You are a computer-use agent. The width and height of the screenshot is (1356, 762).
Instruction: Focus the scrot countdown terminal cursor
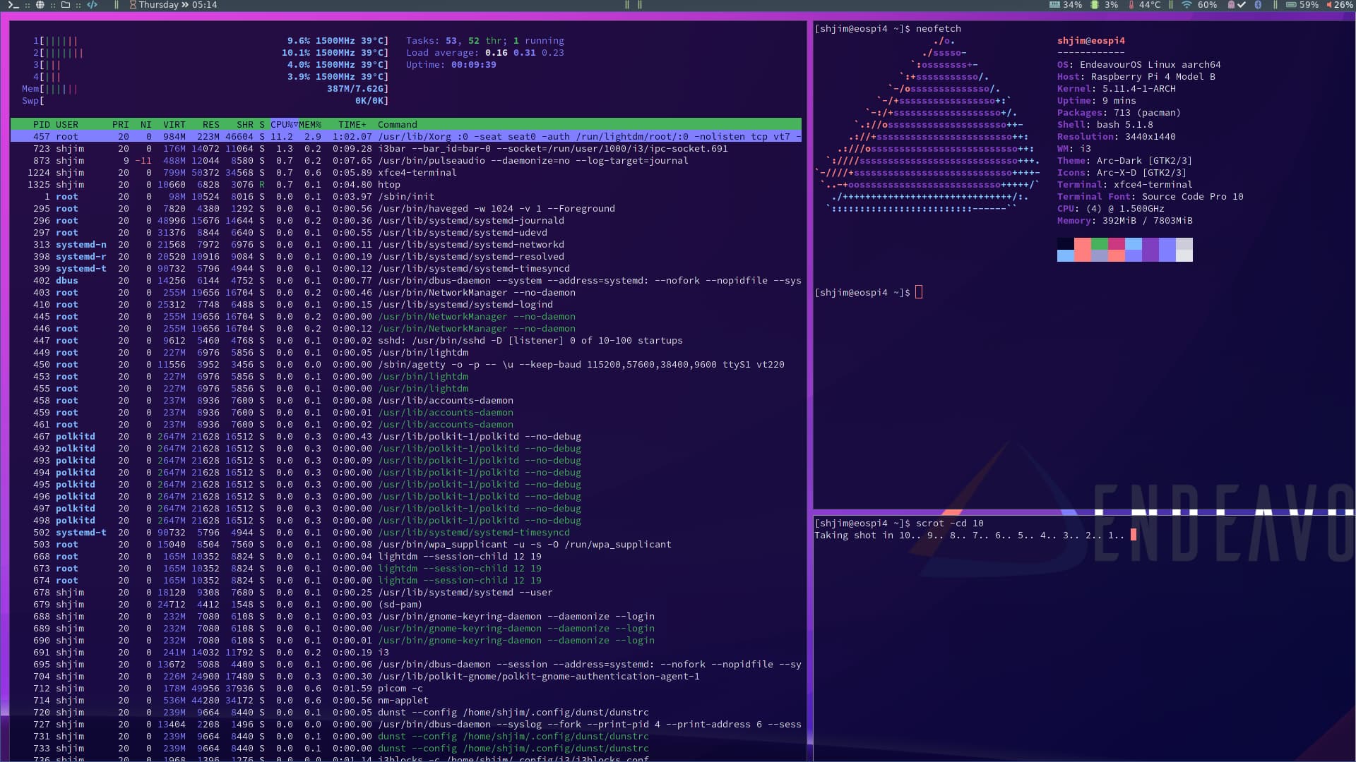[1134, 535]
